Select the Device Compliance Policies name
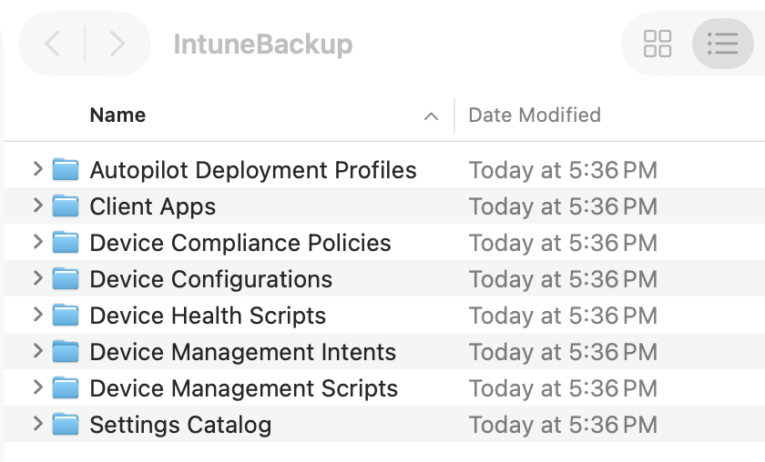This screenshot has height=462, width=765. coord(240,243)
